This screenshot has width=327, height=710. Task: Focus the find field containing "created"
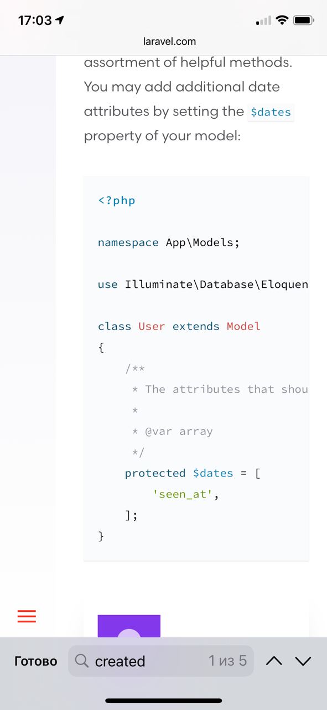(x=161, y=661)
